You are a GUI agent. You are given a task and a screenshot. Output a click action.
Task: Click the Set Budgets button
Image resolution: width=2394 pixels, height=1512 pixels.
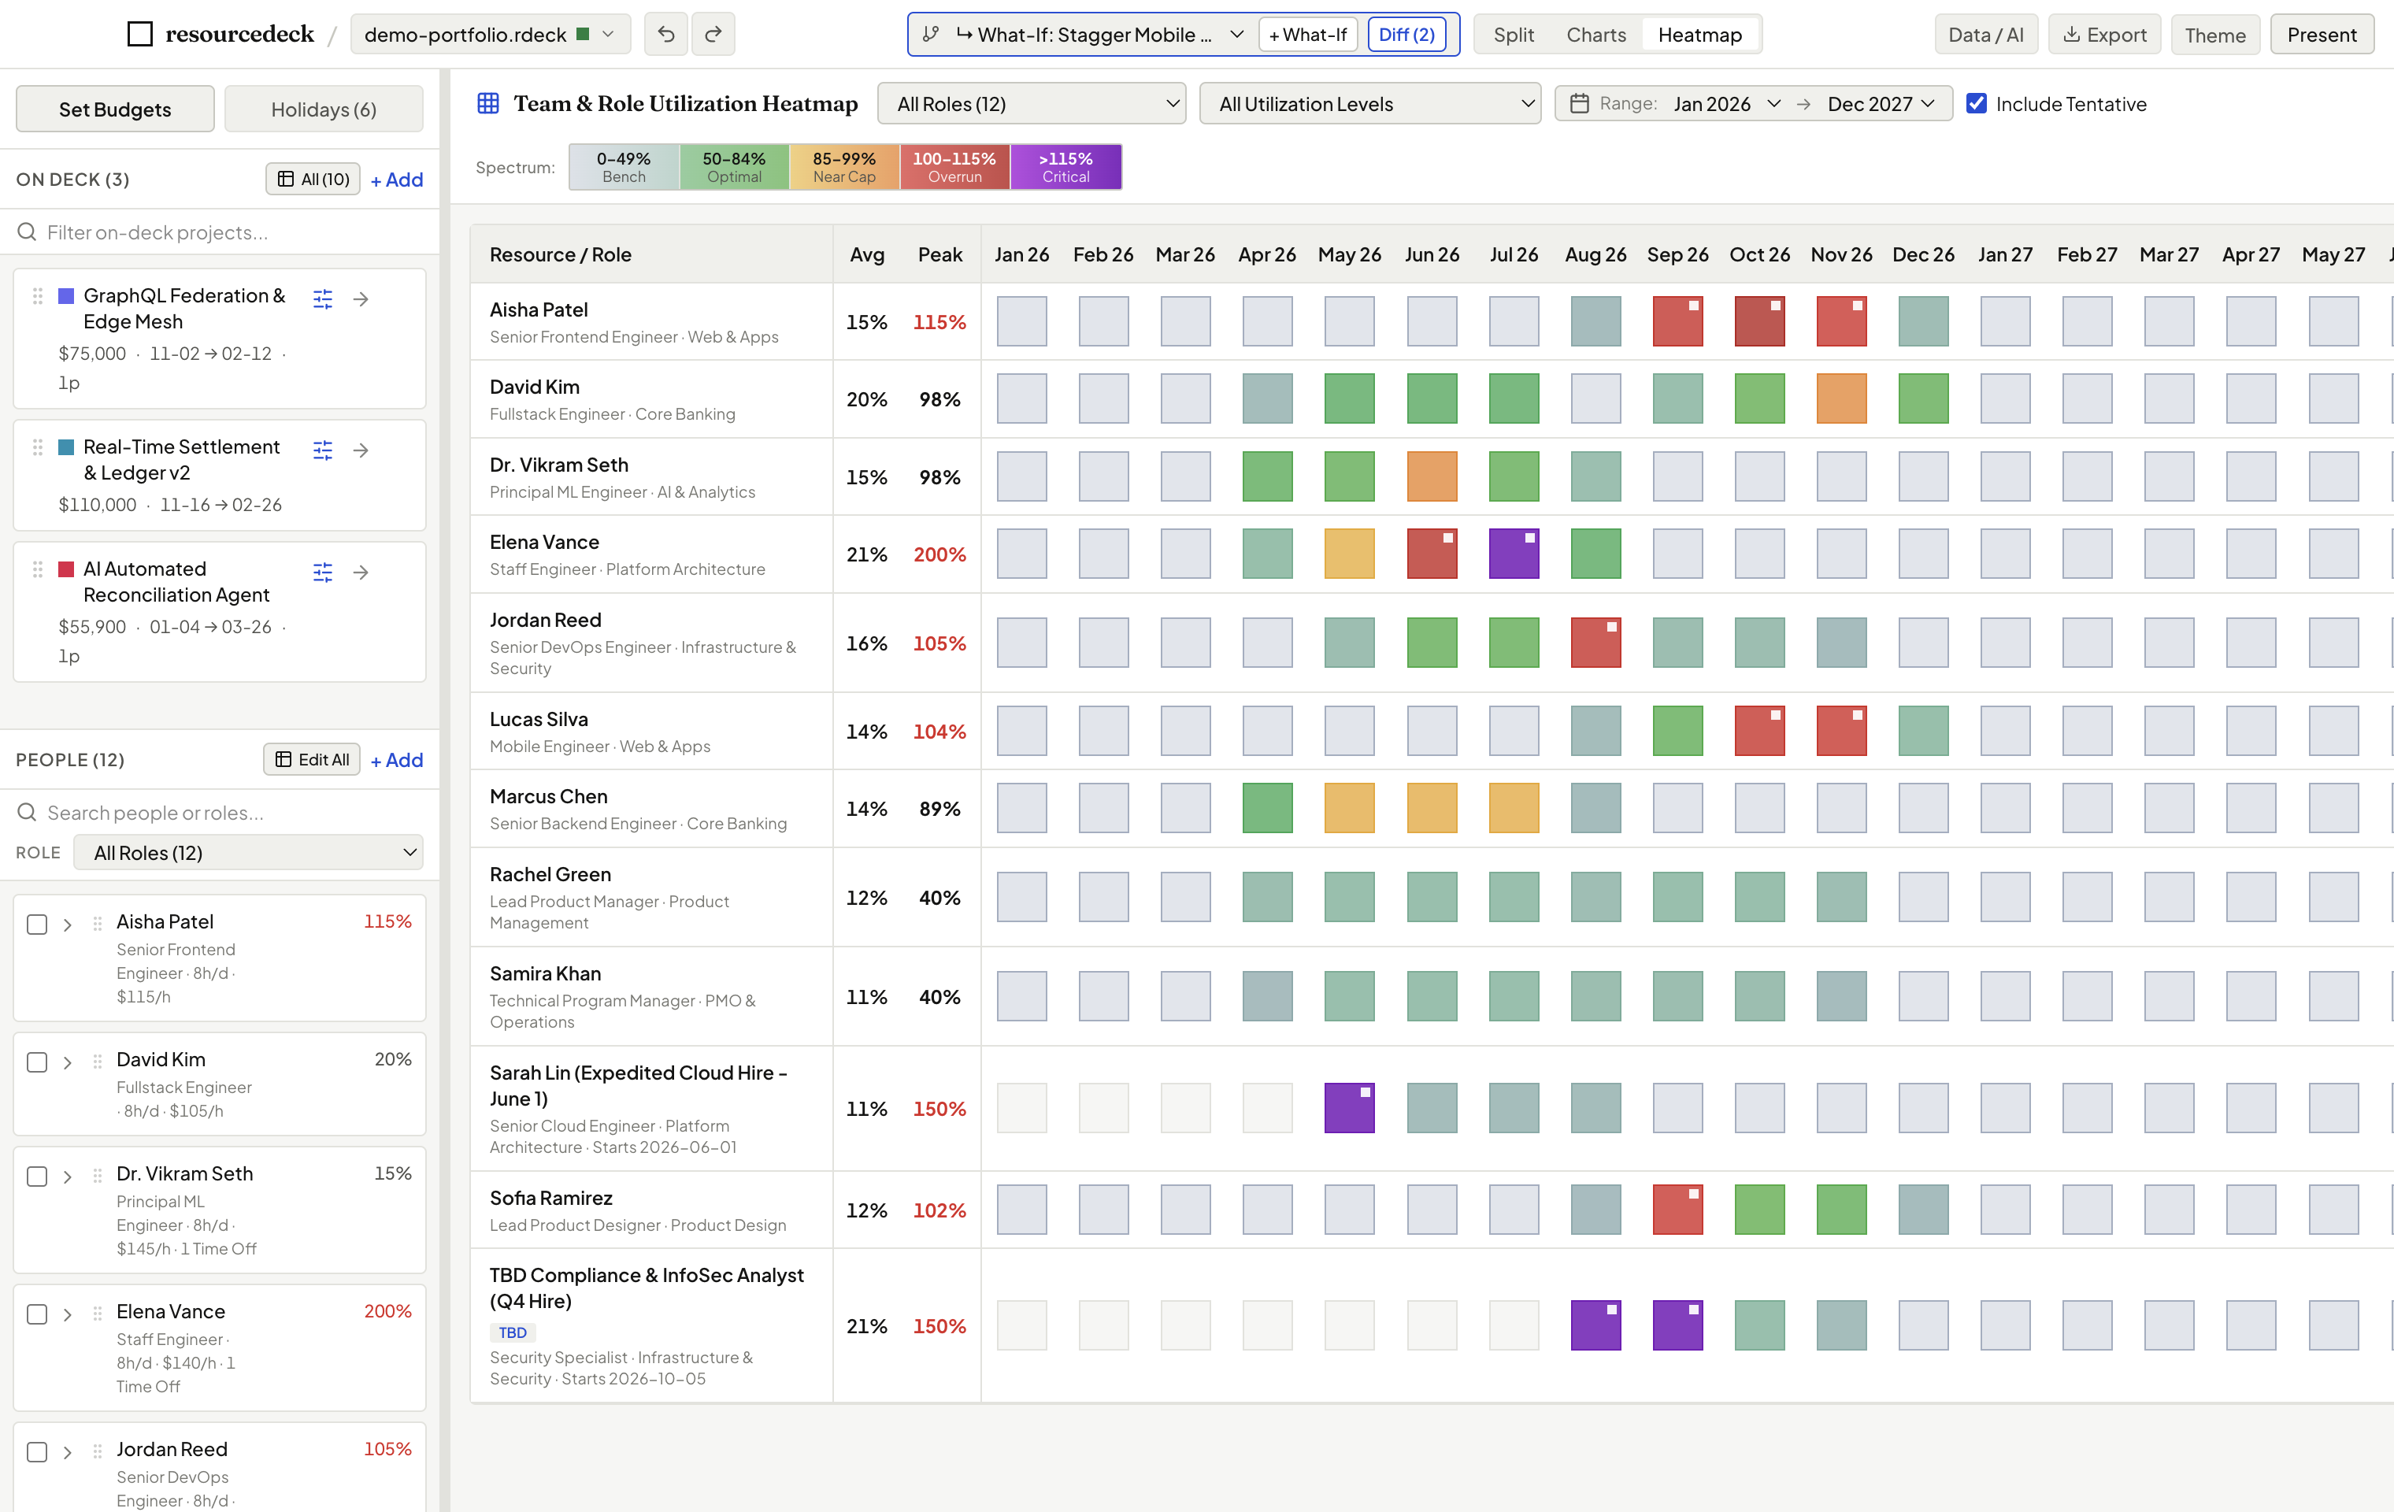click(x=115, y=109)
